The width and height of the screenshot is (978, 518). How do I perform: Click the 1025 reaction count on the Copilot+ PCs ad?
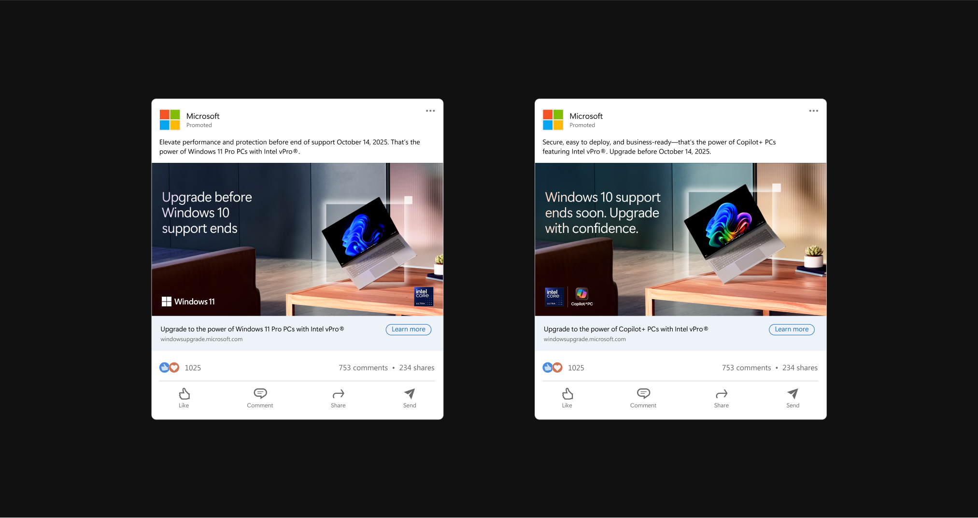(576, 368)
